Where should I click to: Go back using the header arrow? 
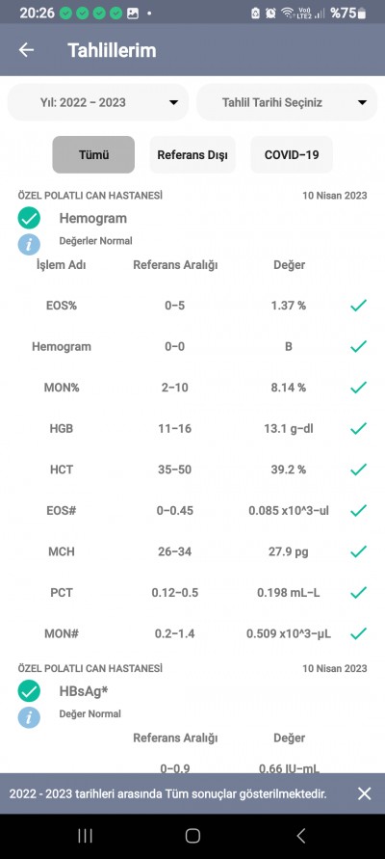(26, 50)
